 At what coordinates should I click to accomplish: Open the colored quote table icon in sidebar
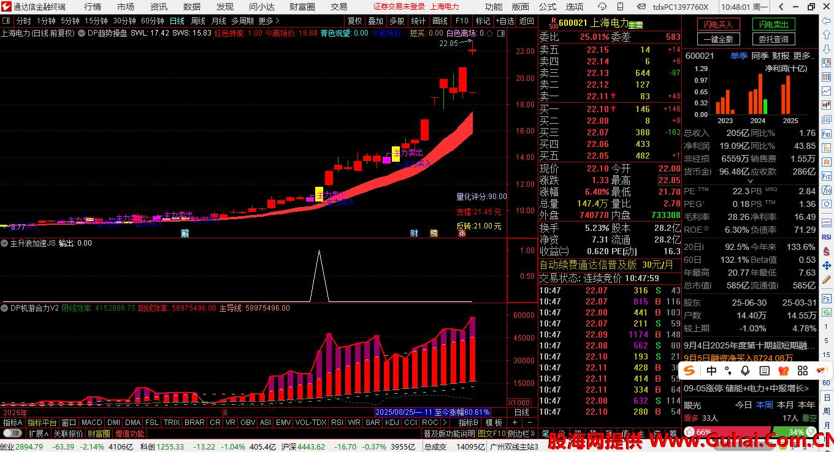coord(826,76)
